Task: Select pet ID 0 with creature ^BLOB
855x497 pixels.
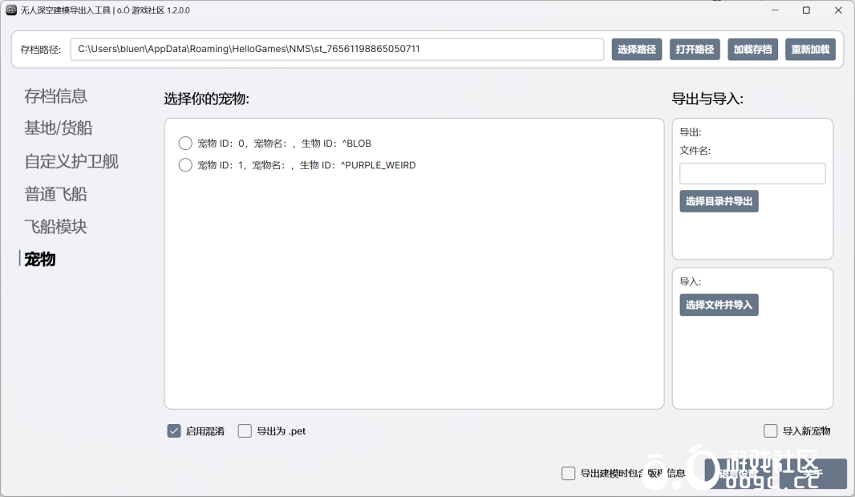Action: (x=185, y=143)
